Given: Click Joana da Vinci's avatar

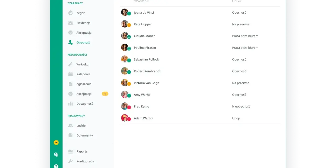Looking at the screenshot, I should tap(125, 12).
